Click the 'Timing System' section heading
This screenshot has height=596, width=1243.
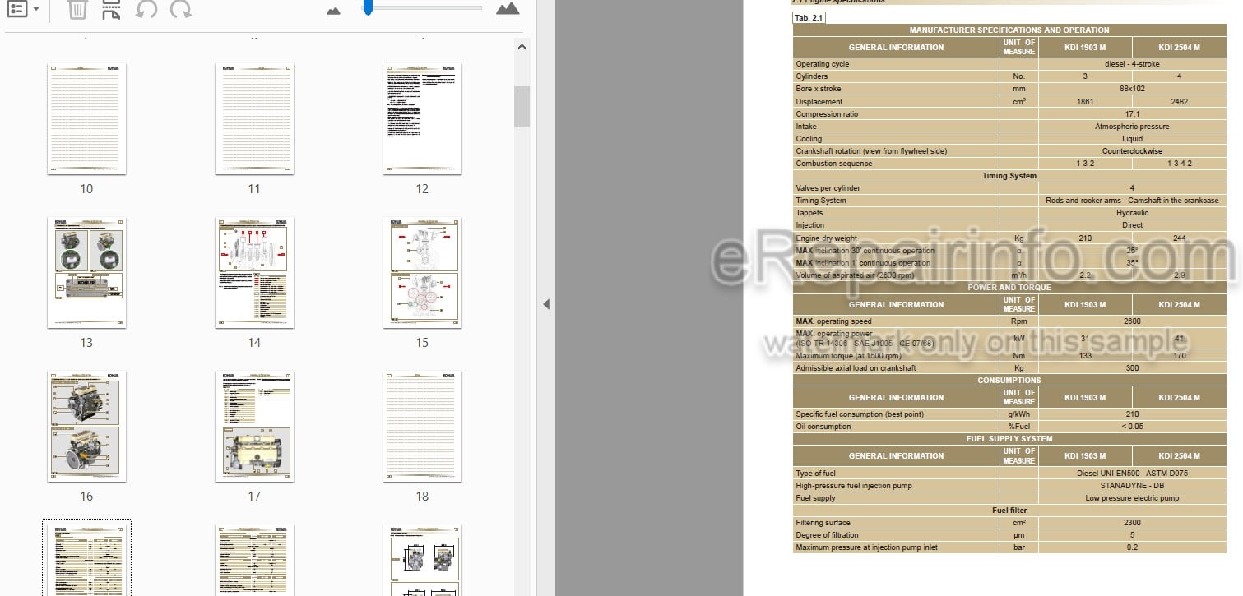coord(1009,176)
